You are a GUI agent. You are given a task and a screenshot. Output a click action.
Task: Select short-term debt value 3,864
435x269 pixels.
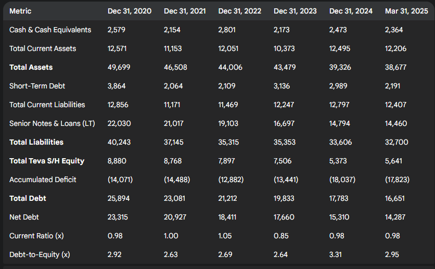pyautogui.click(x=117, y=86)
